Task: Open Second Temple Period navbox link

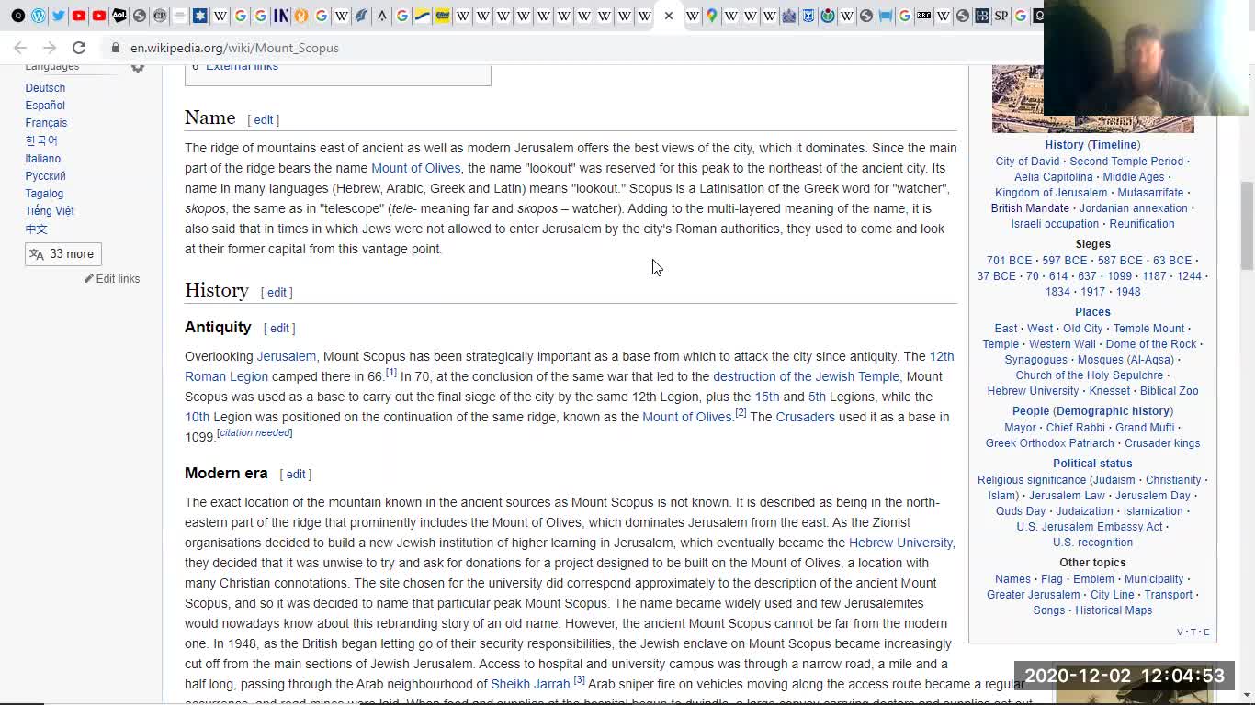Action: (x=1126, y=162)
